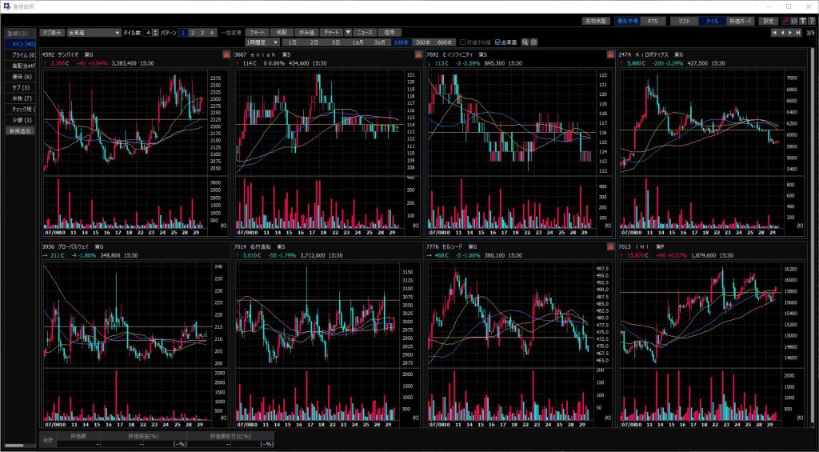Click the pink link icon at top right
Screen dimensions: 819x452
point(785,21)
